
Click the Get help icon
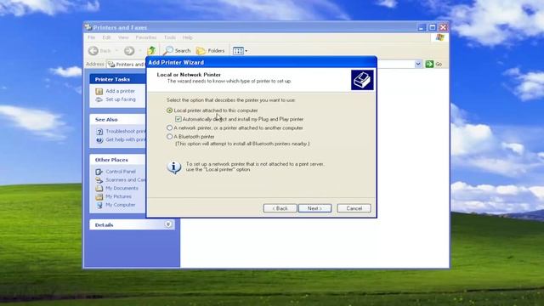click(x=99, y=139)
